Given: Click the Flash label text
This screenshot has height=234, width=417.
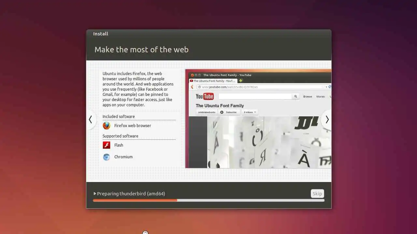Looking at the screenshot, I should 119,145.
